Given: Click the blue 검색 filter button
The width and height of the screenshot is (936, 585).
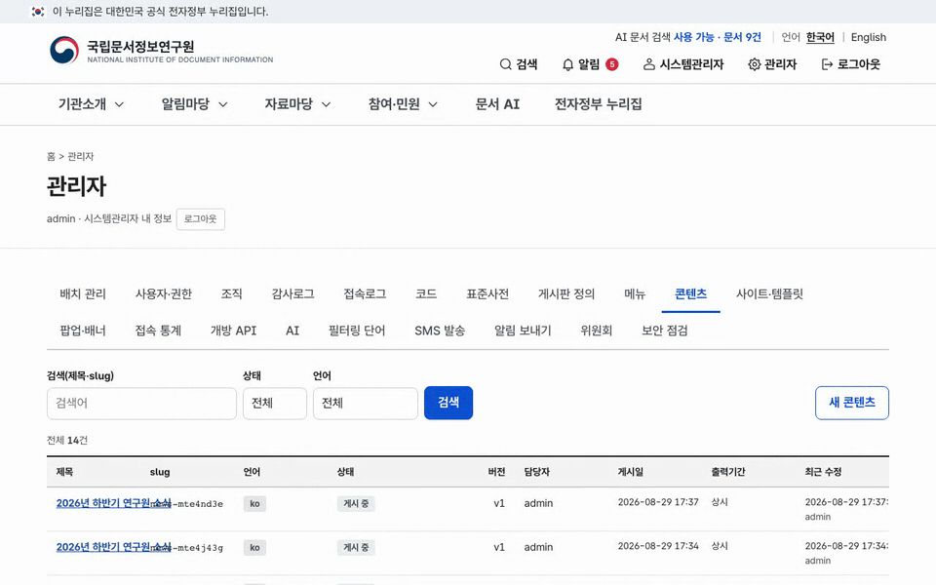Looking at the screenshot, I should (x=448, y=403).
